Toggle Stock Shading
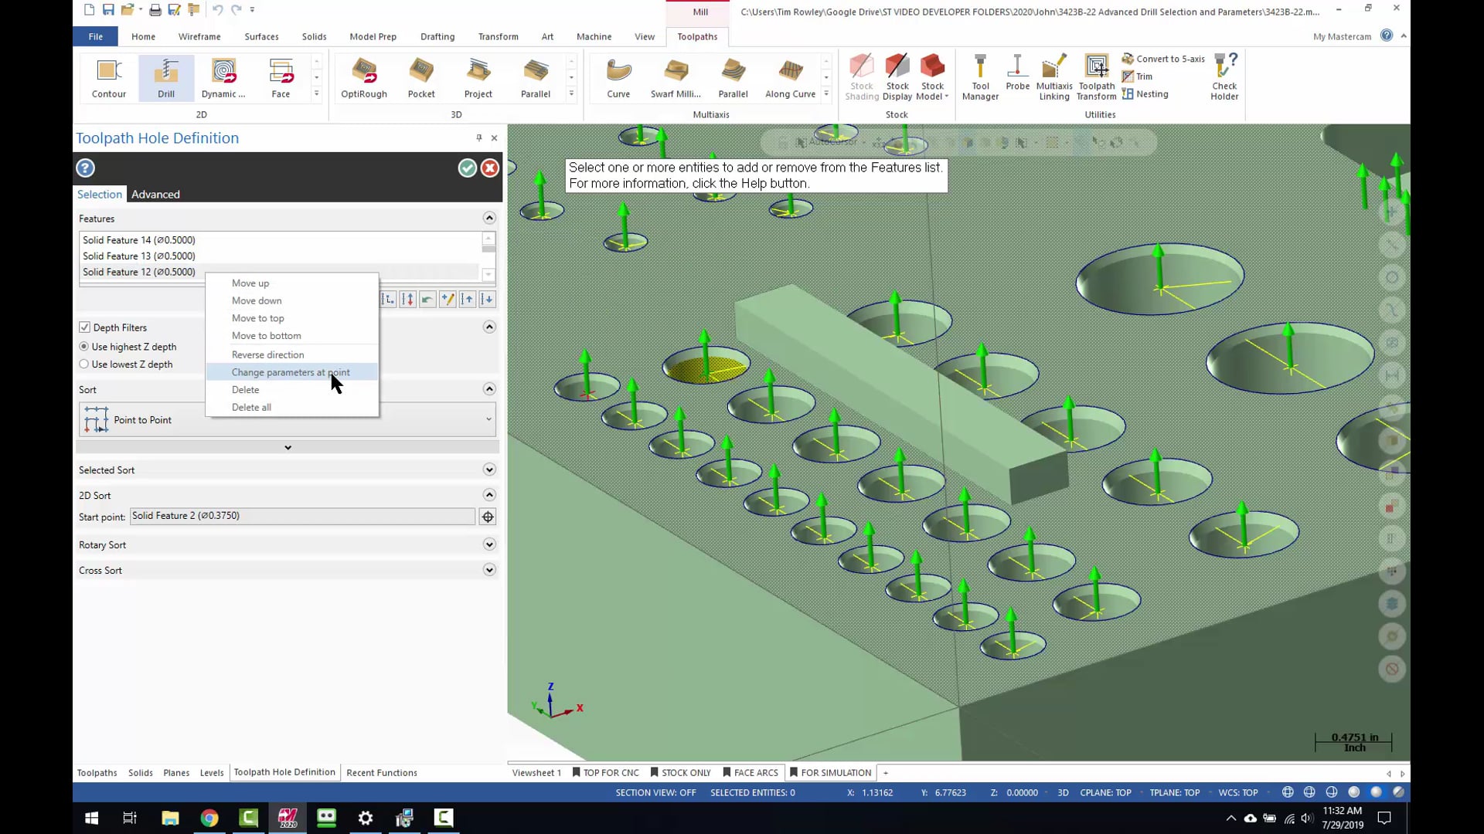Screen dimensions: 1484x834 pos(862,77)
